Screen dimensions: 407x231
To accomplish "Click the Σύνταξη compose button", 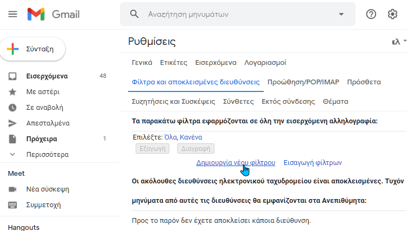I will (x=33, y=49).
